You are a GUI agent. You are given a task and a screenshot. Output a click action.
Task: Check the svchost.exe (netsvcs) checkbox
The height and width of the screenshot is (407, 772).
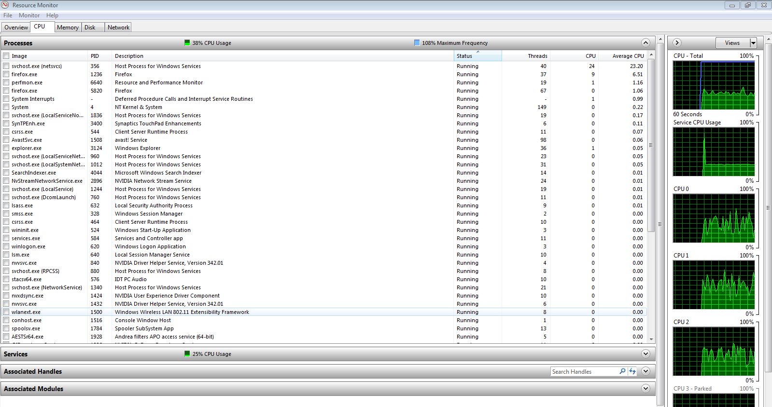pos(6,66)
